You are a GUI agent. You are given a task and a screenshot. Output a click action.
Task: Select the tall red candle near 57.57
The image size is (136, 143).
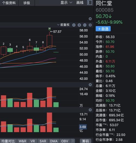(50, 41)
